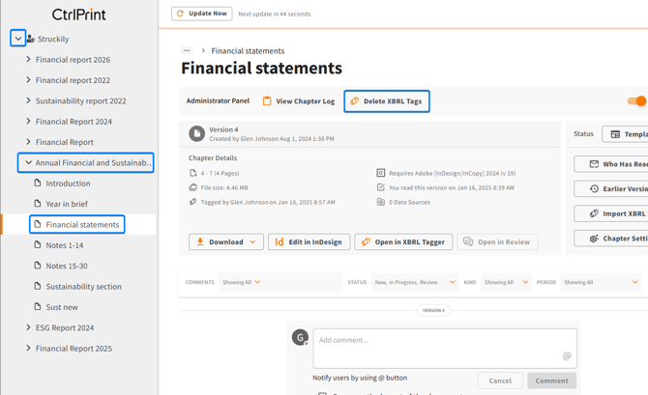Click the @ mention icon in comment box
Screen dimensions: 648x395
567,356
